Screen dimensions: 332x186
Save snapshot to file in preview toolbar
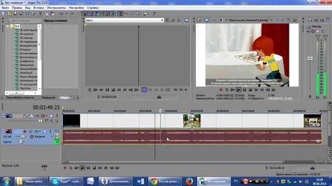tap(295, 20)
